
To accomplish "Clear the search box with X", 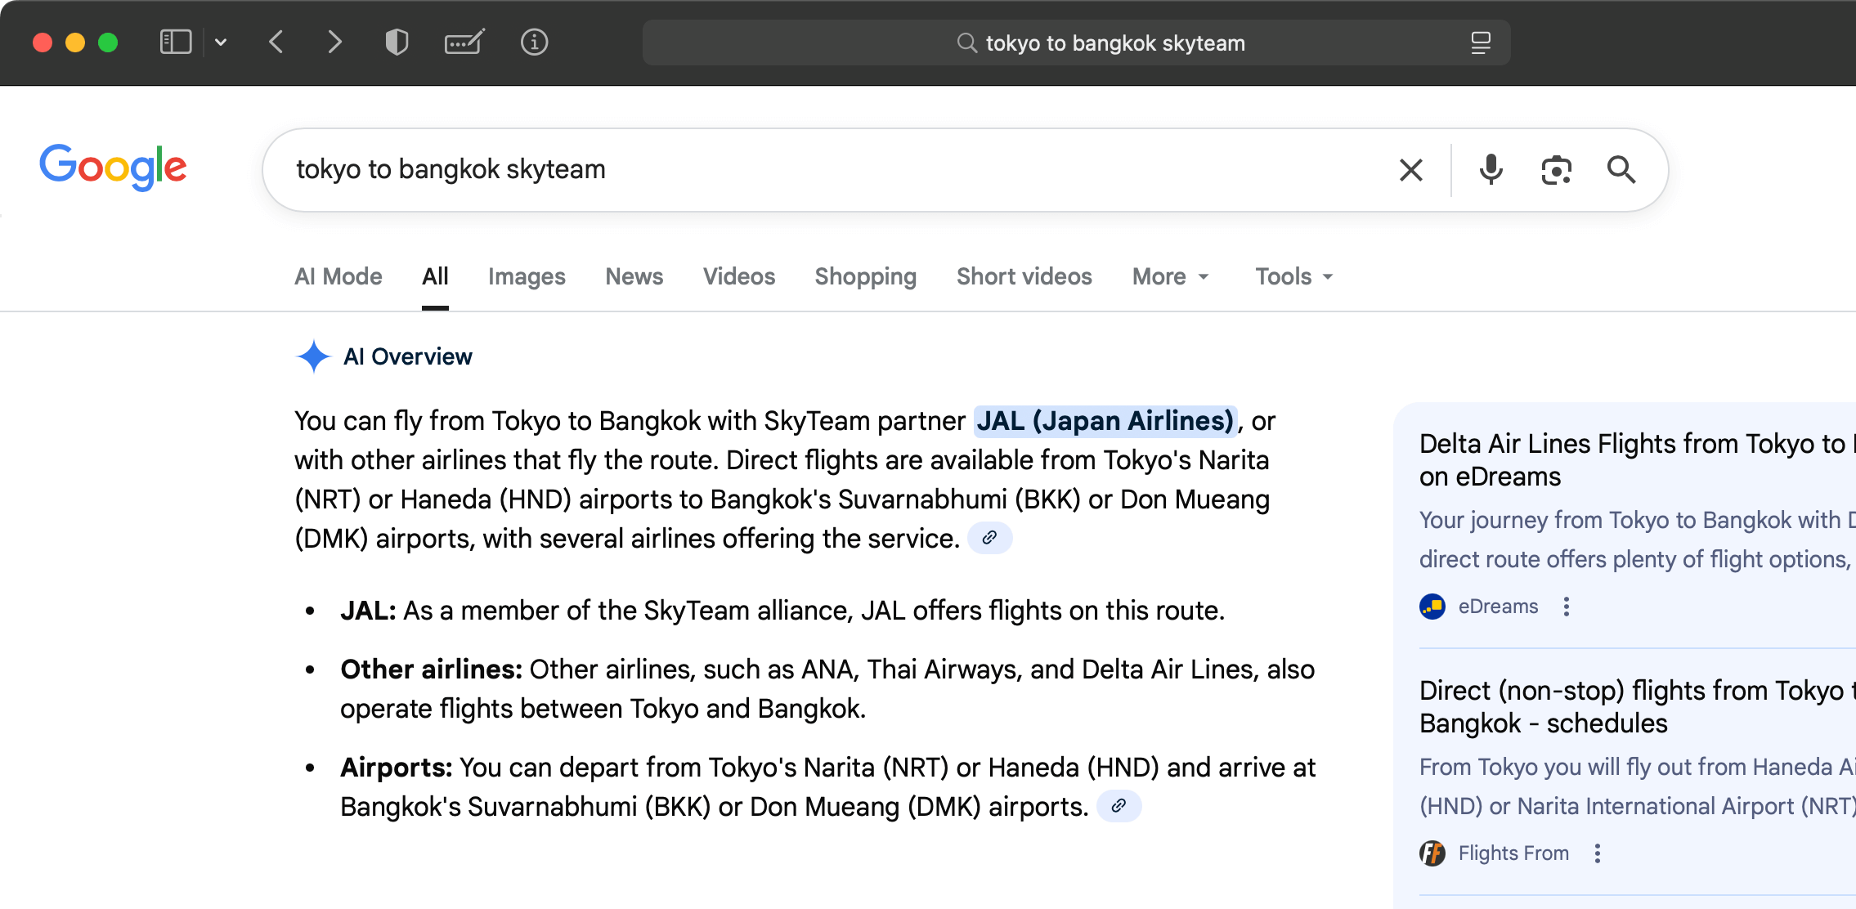I will pyautogui.click(x=1410, y=170).
